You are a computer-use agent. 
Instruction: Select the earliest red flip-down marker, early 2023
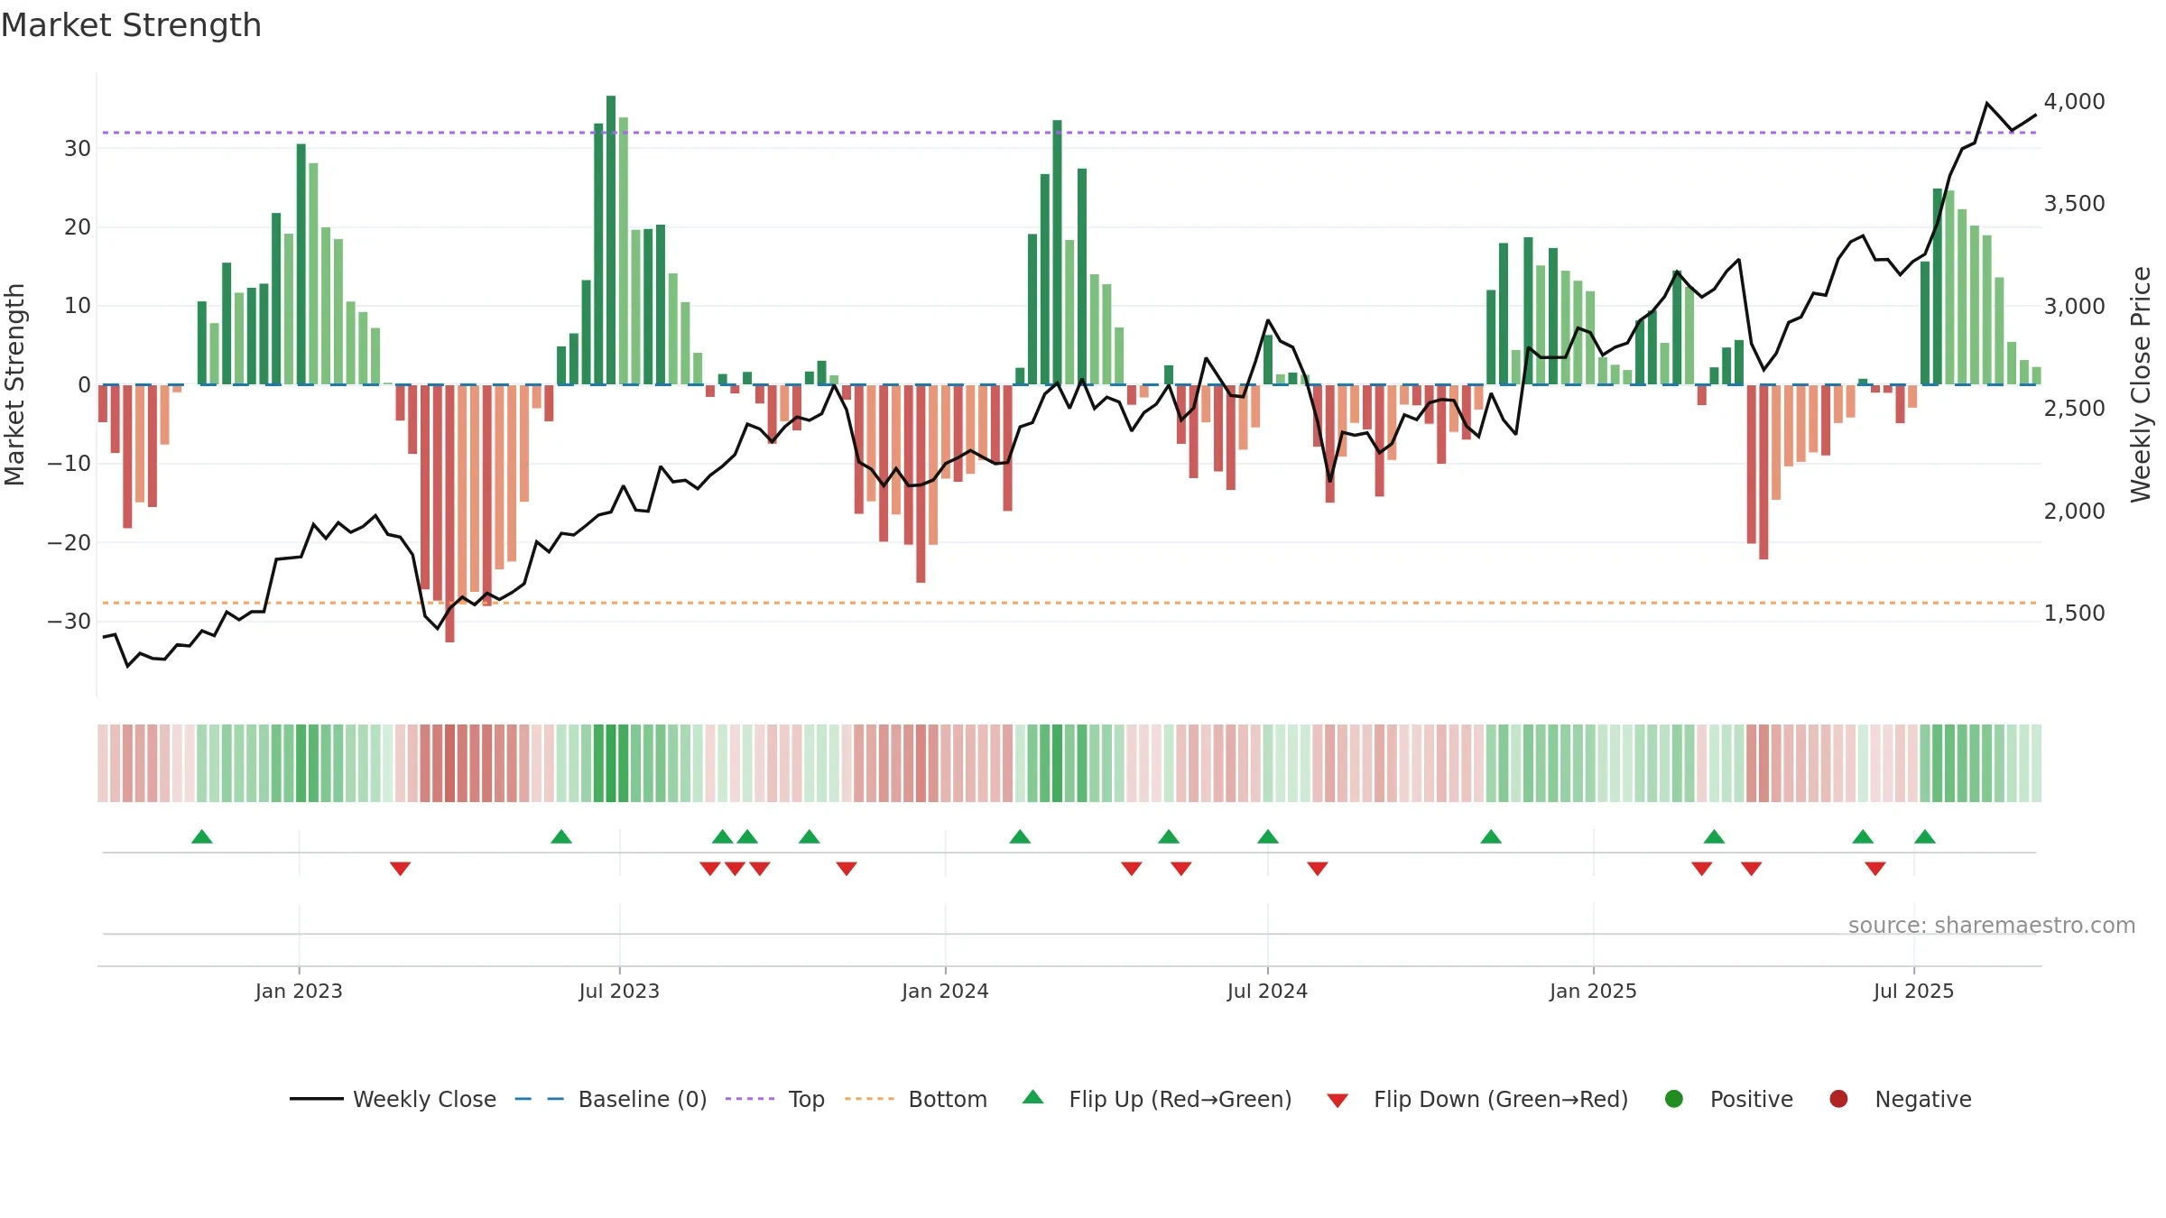click(x=401, y=868)
